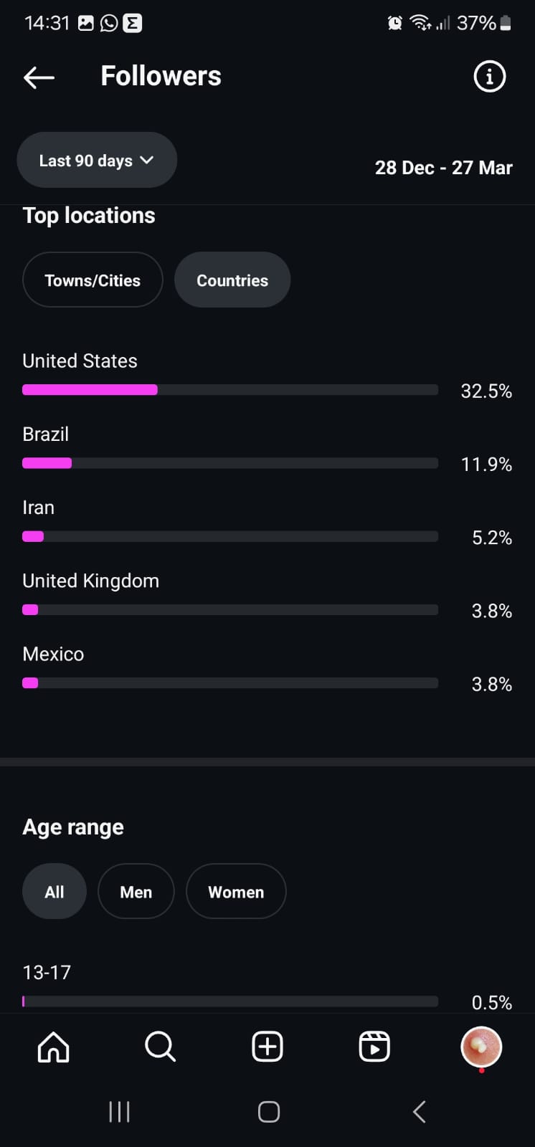Select the Countries filter
This screenshot has height=1147, width=535.
pyautogui.click(x=232, y=280)
